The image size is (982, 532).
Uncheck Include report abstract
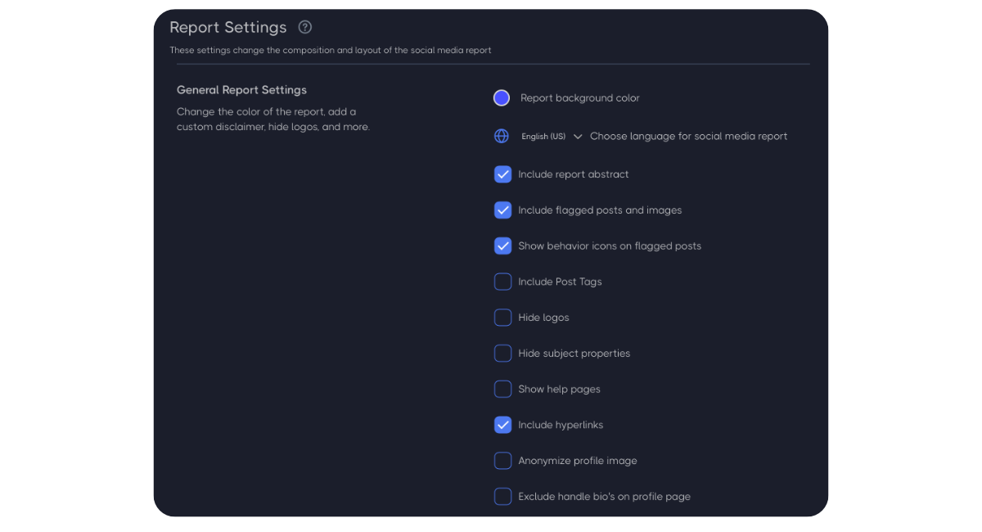click(502, 174)
